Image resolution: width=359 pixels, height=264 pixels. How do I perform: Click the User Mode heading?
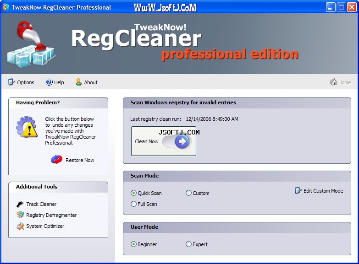pyautogui.click(x=144, y=227)
